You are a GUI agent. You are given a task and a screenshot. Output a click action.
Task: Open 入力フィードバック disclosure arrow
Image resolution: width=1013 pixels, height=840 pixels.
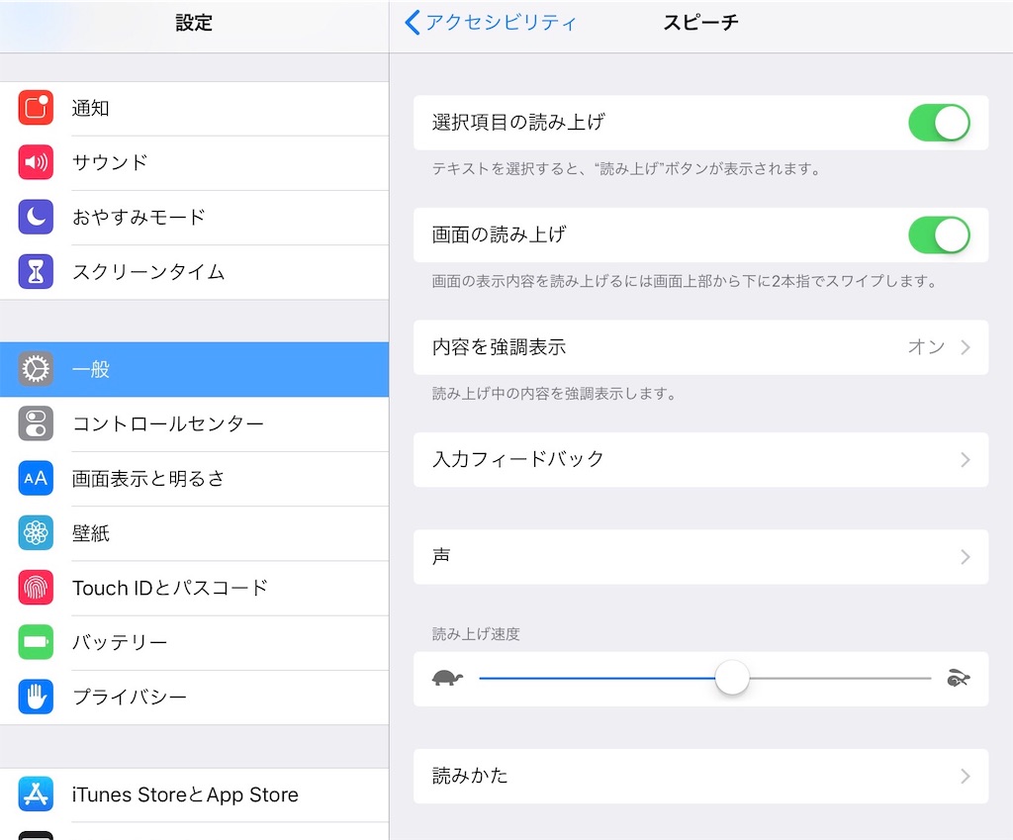pyautogui.click(x=966, y=459)
